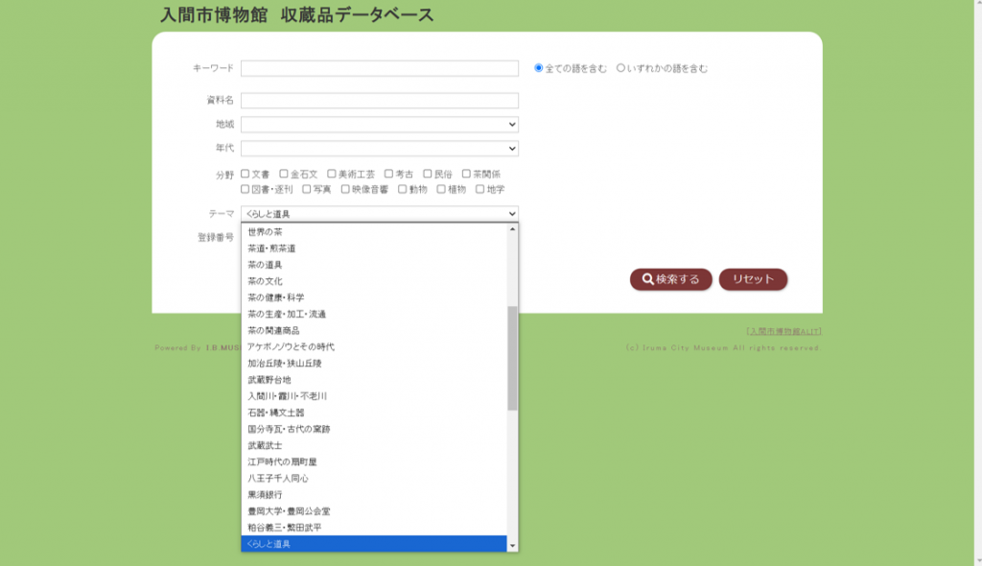982x566 pixels.
Task: Select 茶の道具 from theme list
Action: pyautogui.click(x=266, y=265)
